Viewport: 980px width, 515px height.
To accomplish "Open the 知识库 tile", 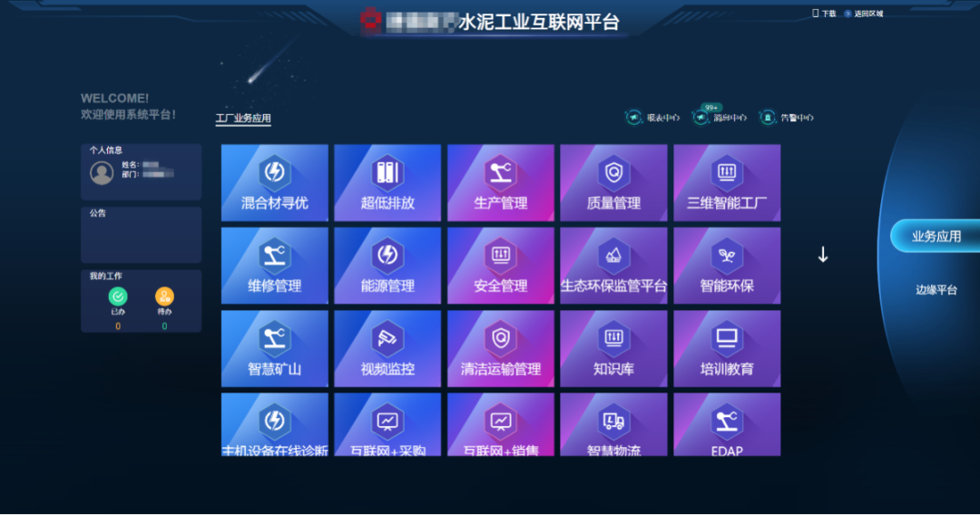I will [x=613, y=349].
